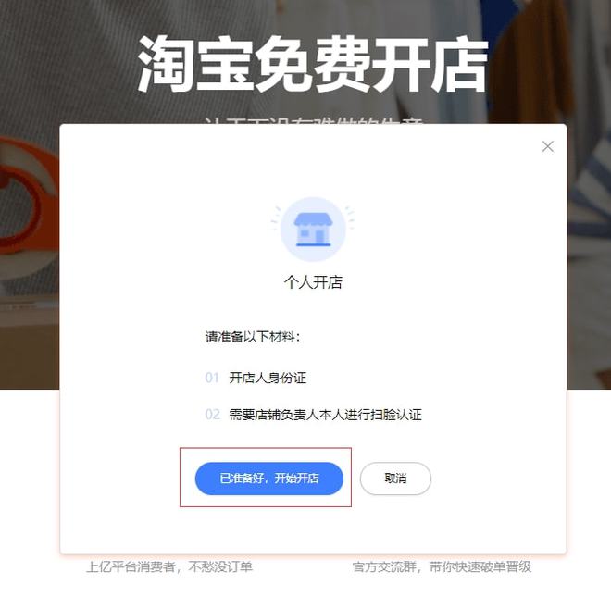
Task: Click the 淘宝免费开店 headline
Action: [x=313, y=65]
